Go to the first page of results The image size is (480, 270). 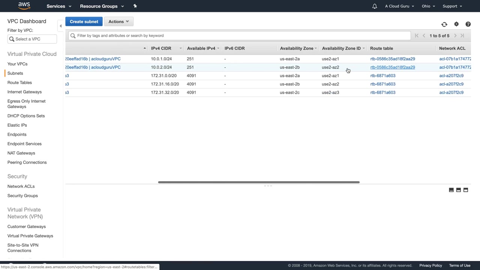point(417,36)
